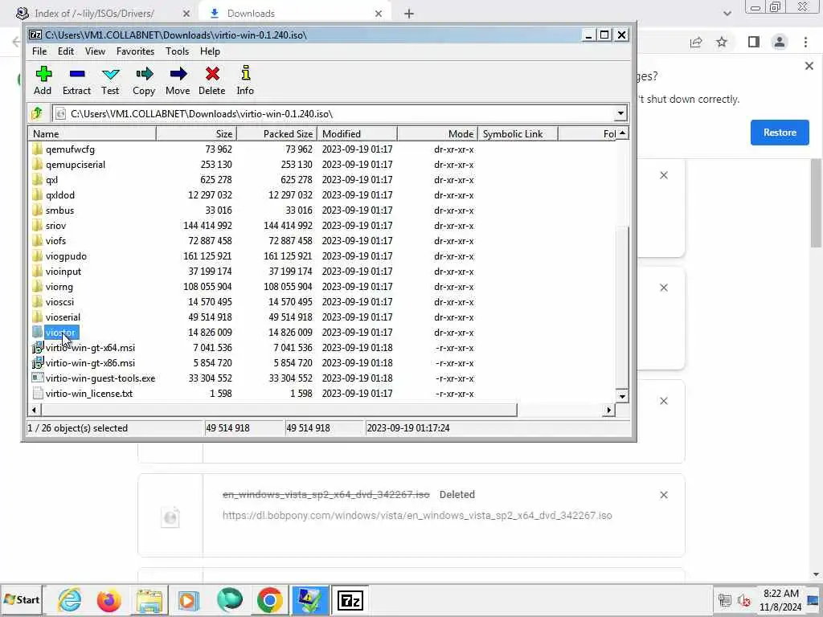823x617 pixels.
Task: Open the File menu
Action: pos(39,51)
